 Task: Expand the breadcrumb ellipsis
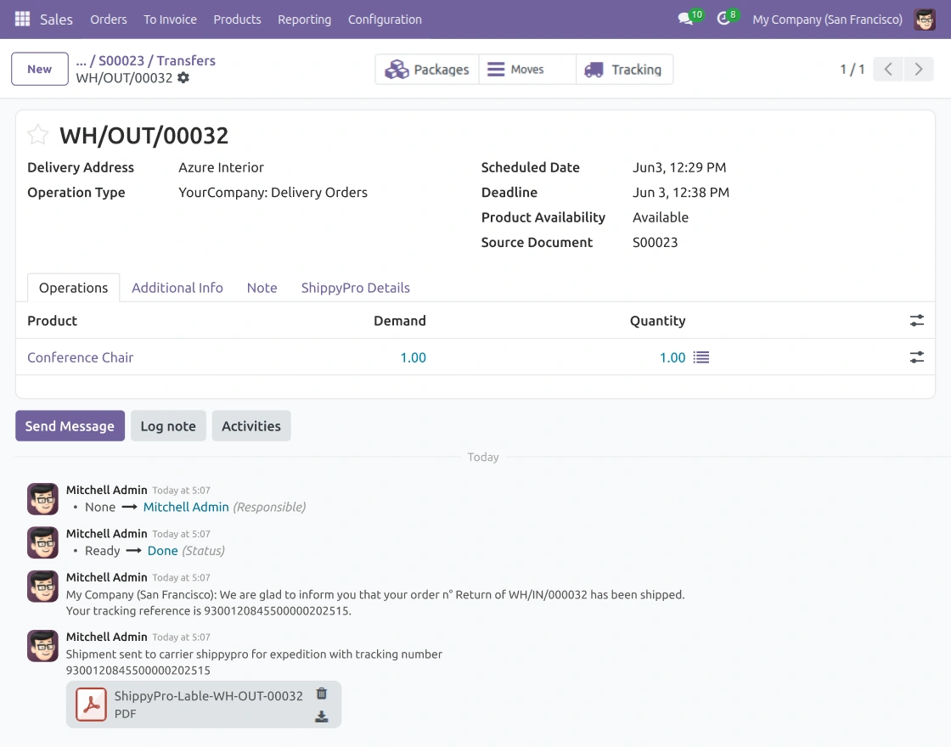82,60
